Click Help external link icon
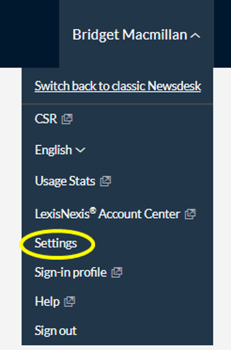The image size is (231, 350). tap(70, 302)
